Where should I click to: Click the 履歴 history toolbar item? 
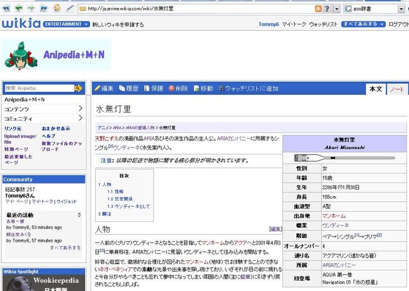(128, 88)
